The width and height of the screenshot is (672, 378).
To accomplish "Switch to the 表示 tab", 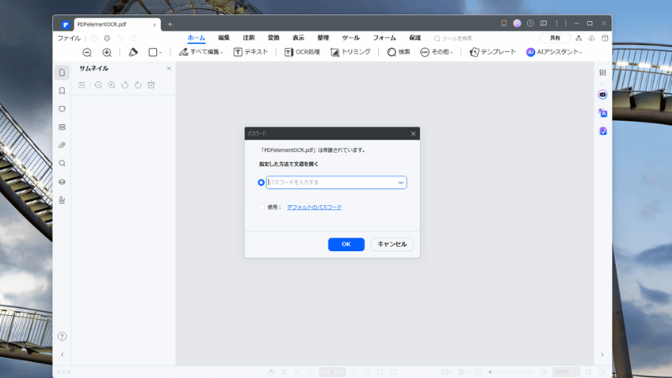I will coord(298,38).
